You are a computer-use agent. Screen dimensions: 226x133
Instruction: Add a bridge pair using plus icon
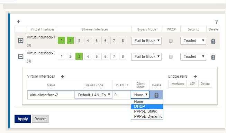tap(195, 77)
